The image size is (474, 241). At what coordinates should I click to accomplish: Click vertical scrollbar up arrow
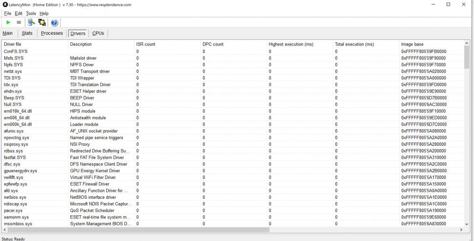(467, 43)
